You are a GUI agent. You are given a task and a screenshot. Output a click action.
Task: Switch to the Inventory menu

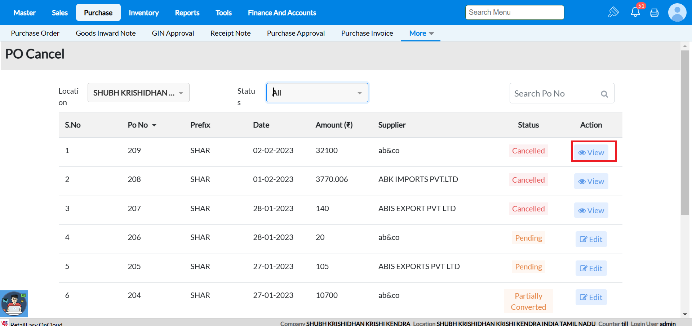[x=143, y=13]
